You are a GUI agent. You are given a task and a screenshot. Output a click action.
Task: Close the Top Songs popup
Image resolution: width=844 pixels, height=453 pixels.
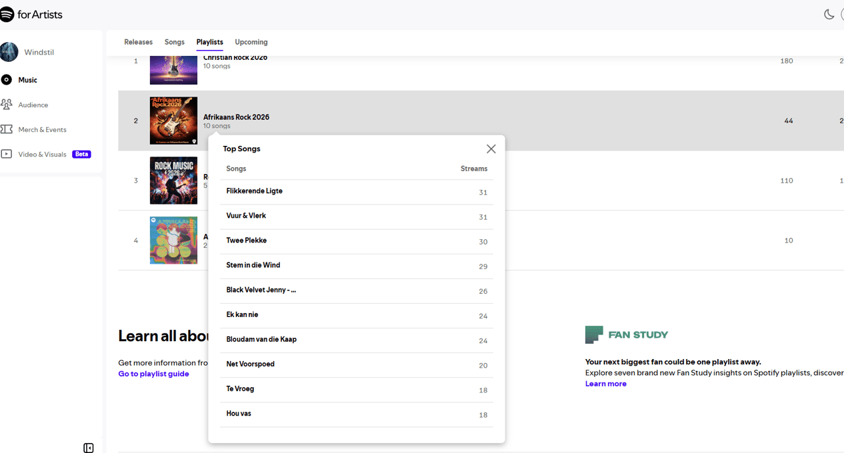pyautogui.click(x=491, y=149)
